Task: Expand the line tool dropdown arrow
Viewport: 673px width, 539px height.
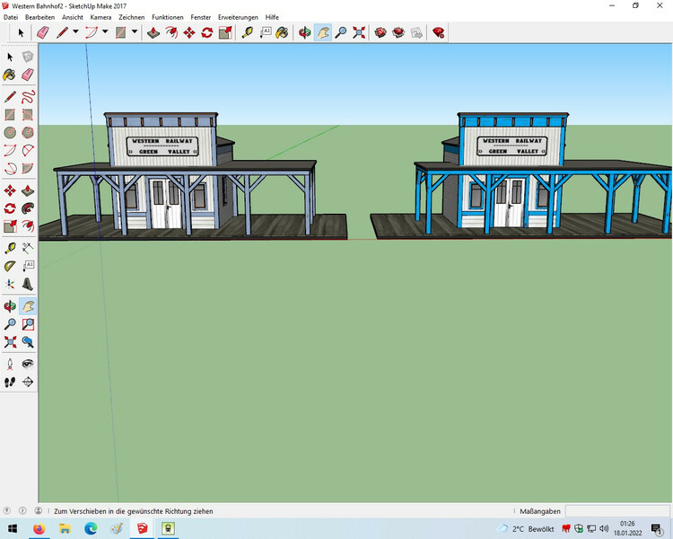Action: (75, 32)
